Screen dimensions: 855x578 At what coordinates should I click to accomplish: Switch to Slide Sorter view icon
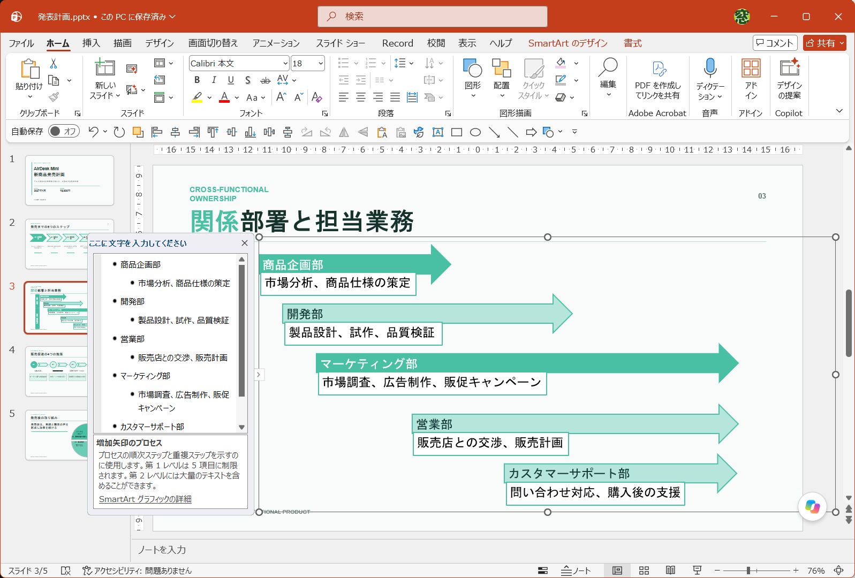point(644,571)
